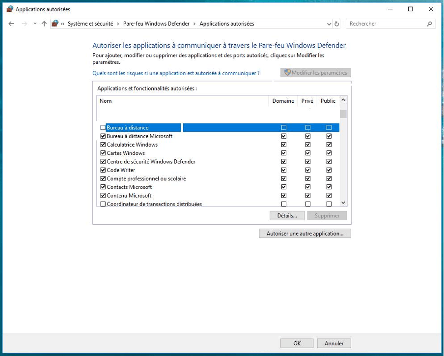This screenshot has width=444, height=356.
Task: Enable the Bureau à distance checkbox
Action: click(x=103, y=128)
